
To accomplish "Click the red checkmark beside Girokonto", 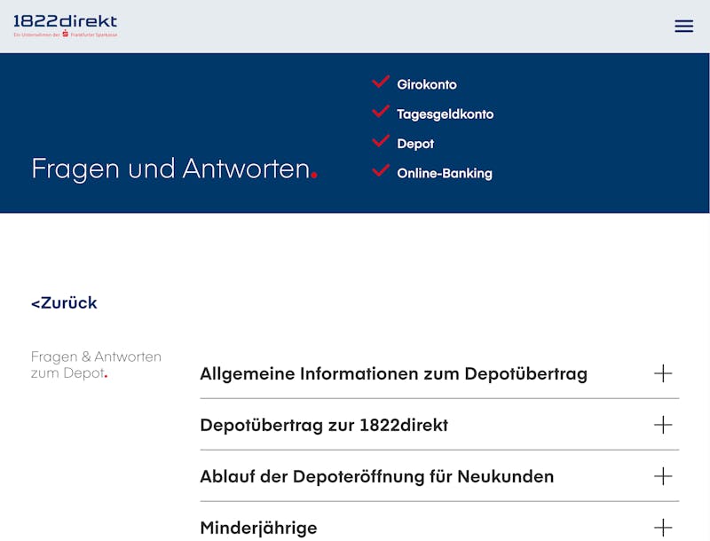I will pyautogui.click(x=381, y=82).
